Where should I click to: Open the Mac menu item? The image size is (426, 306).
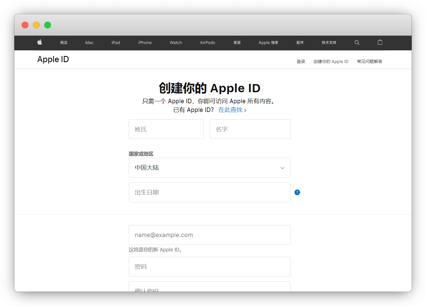point(89,43)
